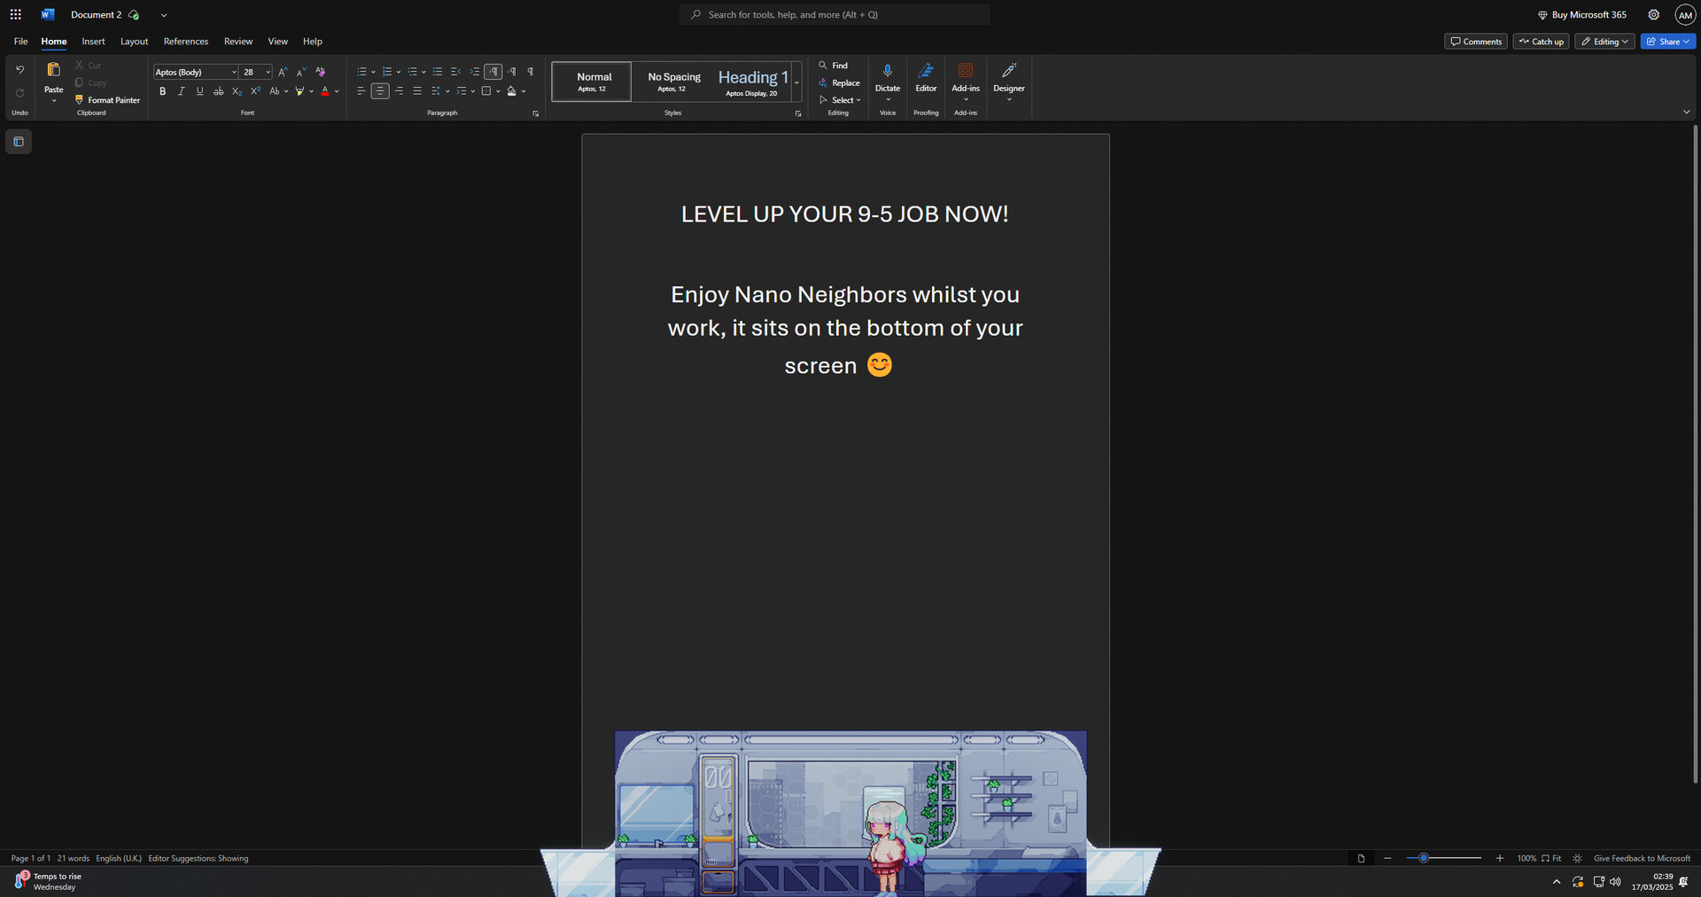Switch to page view icon in status bar
The height and width of the screenshot is (897, 1701).
pos(1361,858)
